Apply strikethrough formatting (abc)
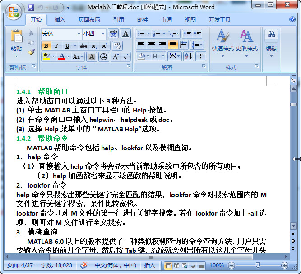Viewport: 301px width, 274px height. 83,46
